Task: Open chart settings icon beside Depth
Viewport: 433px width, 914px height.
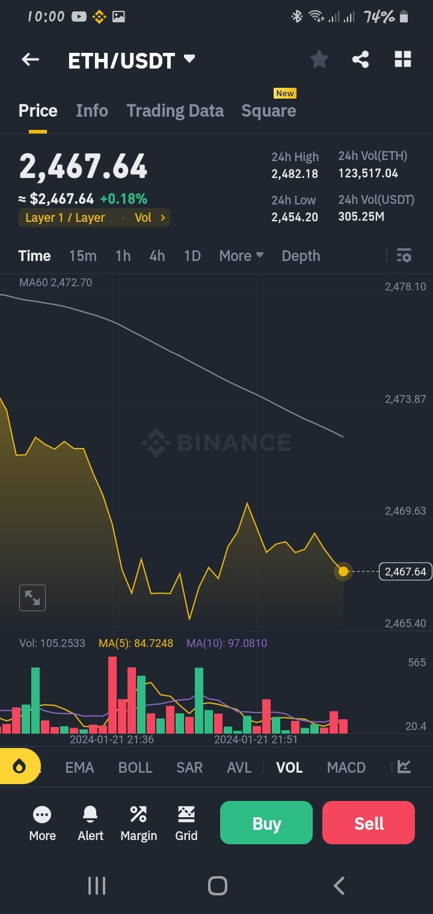Action: pyautogui.click(x=404, y=256)
